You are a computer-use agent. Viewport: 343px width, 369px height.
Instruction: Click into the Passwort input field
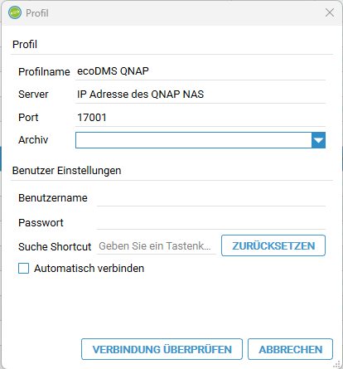click(211, 222)
